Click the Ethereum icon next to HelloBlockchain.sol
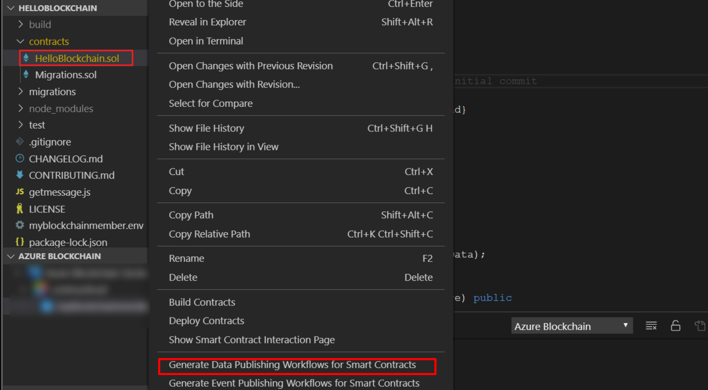Image resolution: width=708 pixels, height=390 pixels. pyautogui.click(x=26, y=58)
